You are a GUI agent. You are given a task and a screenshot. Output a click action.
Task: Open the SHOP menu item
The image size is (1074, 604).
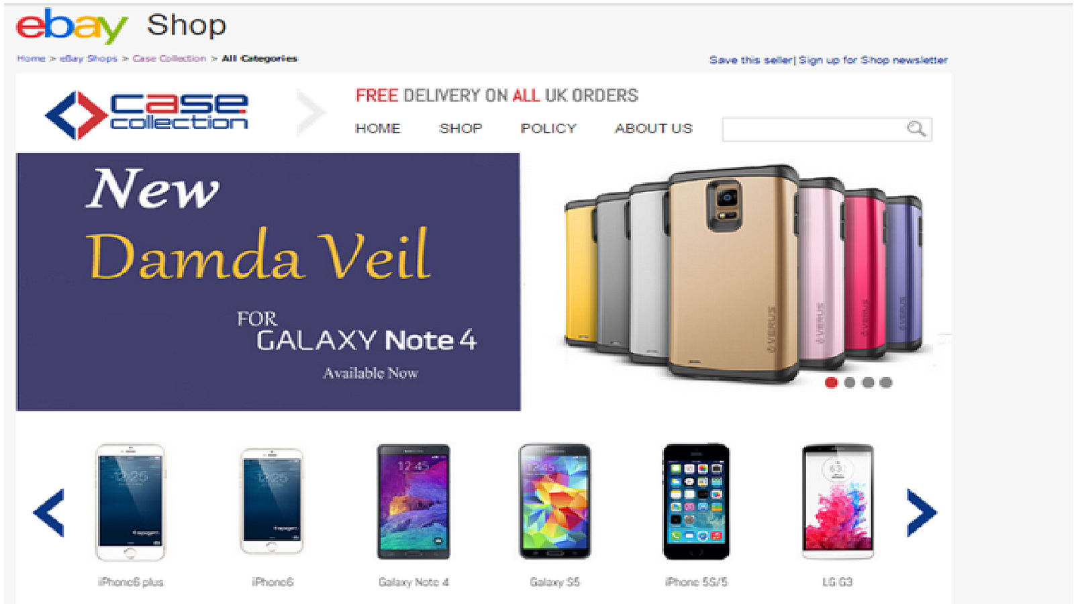[460, 128]
